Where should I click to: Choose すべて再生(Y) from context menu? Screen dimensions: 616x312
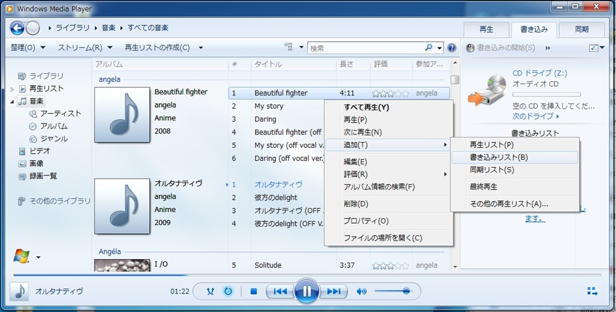pos(389,107)
